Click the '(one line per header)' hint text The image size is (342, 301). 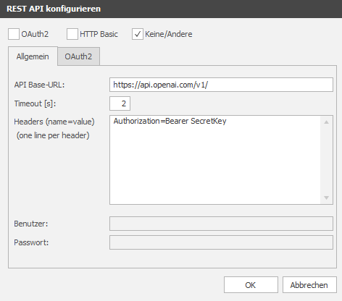click(x=53, y=135)
